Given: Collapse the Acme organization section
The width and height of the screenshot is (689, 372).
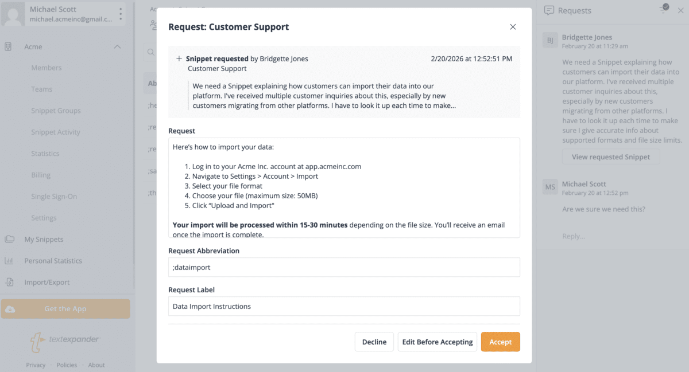Looking at the screenshot, I should pos(117,46).
